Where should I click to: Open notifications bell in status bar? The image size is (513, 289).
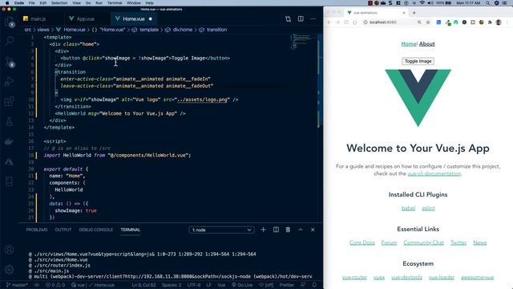(314, 285)
